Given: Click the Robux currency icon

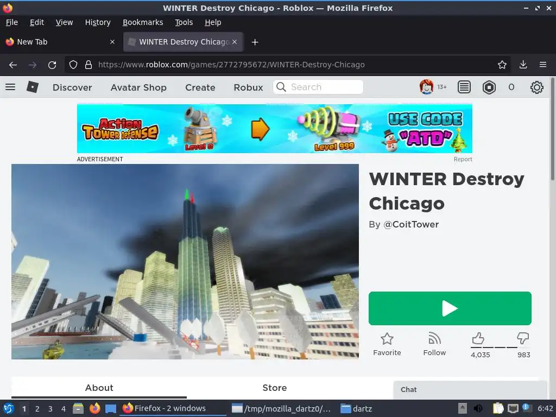Looking at the screenshot, I should 489,87.
